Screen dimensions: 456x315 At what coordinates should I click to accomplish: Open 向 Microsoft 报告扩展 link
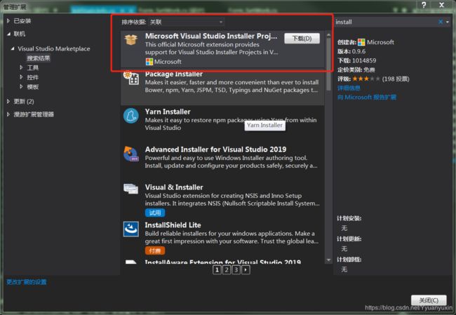(x=367, y=97)
